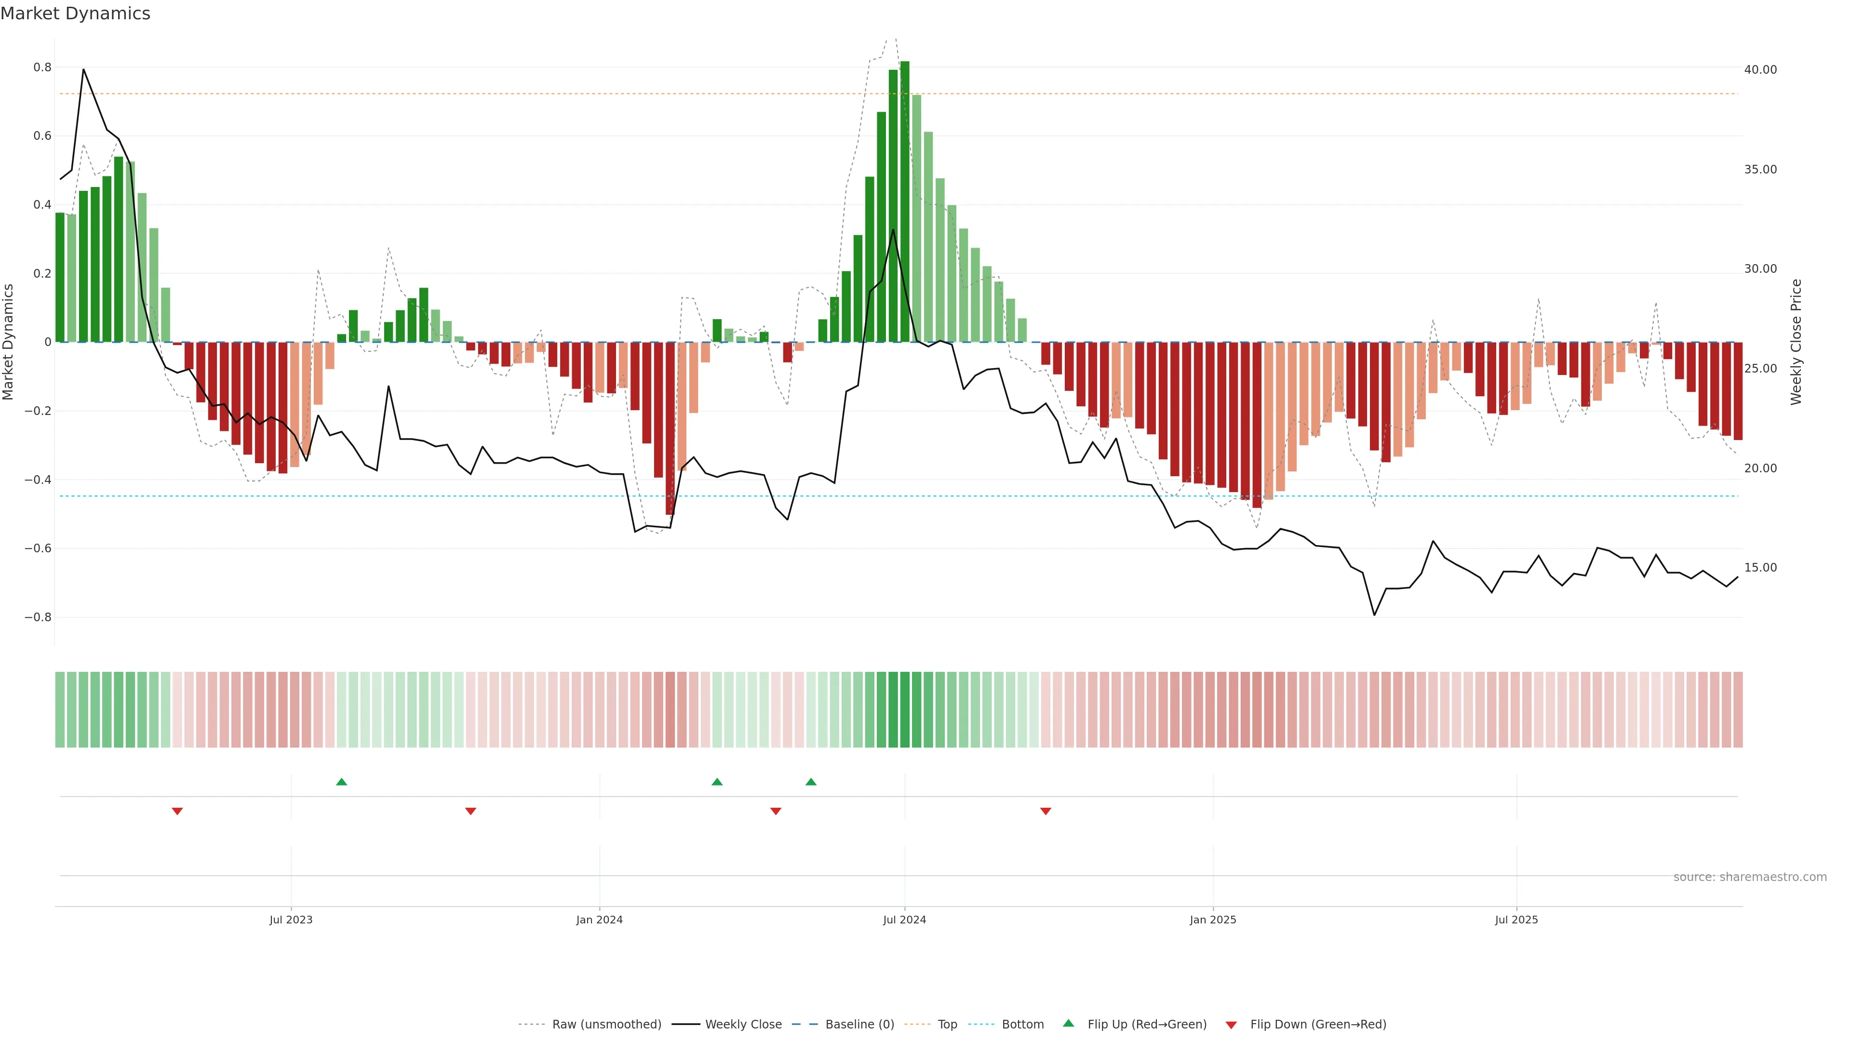Screen dimensions: 1851x1041
Task: Click the Weekly Close Price axis title
Action: click(1796, 342)
